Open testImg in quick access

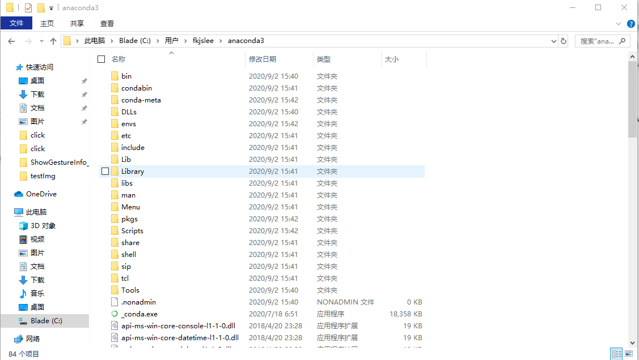tap(37, 175)
